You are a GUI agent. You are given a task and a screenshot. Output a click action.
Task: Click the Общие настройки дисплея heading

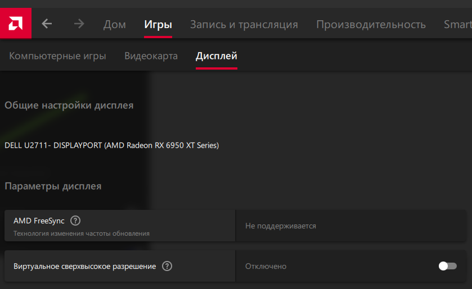click(x=69, y=105)
